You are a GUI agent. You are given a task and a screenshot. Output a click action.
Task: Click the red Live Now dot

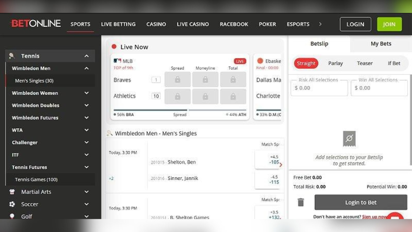[114, 46]
